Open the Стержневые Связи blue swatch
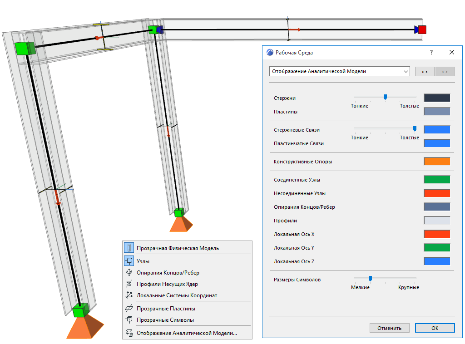Image resolution: width=465 pixels, height=344 pixels. [x=437, y=129]
